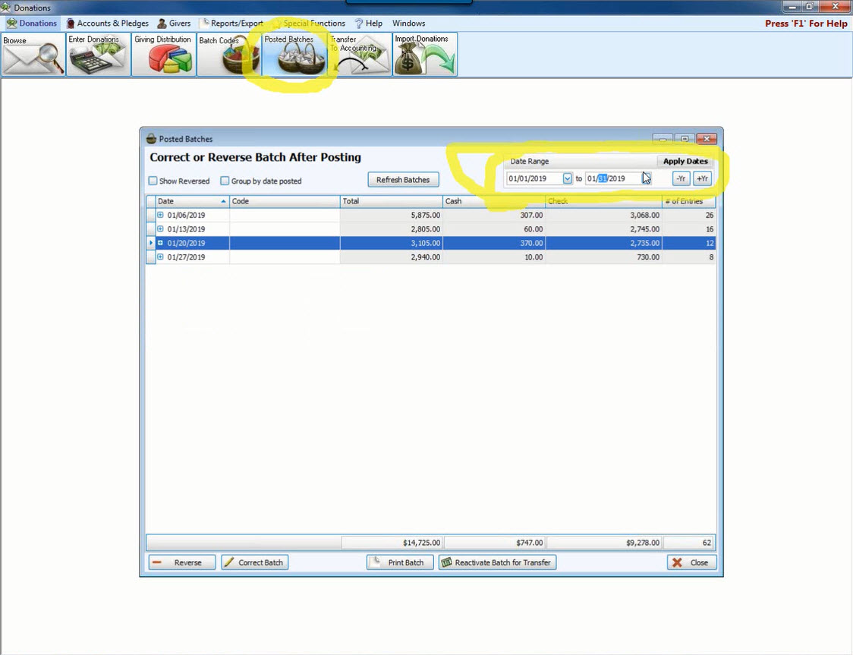Toggle the Group by date posted checkbox
The image size is (853, 655).
click(225, 181)
